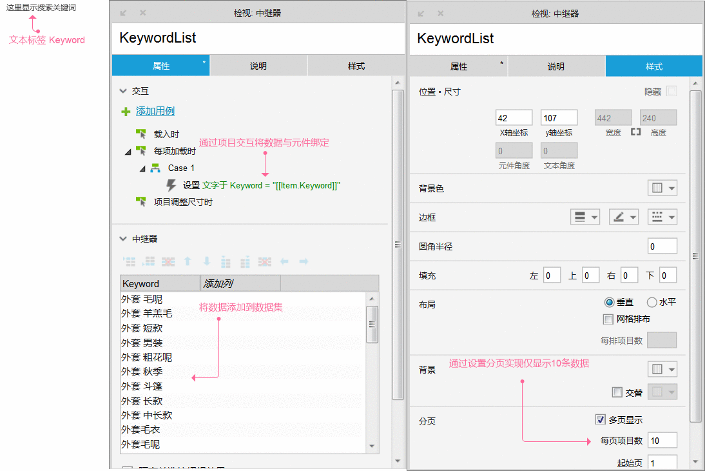
Task: Click the left inspector panel scrollbar thumb
Action: [x=398, y=245]
